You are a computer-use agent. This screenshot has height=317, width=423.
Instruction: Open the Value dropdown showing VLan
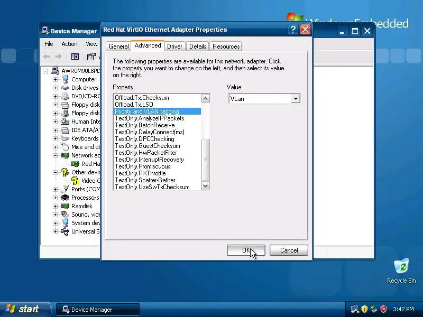[296, 99]
